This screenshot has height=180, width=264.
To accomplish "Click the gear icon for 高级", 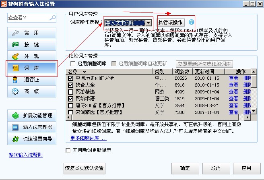I will [15, 91].
